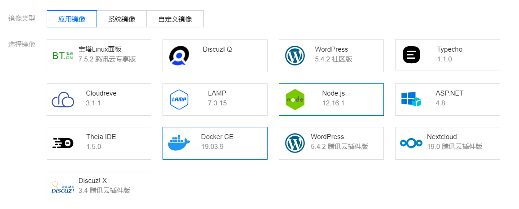Select WordPress 5.4.2 腾讯云插件版 version text
The height and width of the screenshot is (209, 519).
coord(339,147)
